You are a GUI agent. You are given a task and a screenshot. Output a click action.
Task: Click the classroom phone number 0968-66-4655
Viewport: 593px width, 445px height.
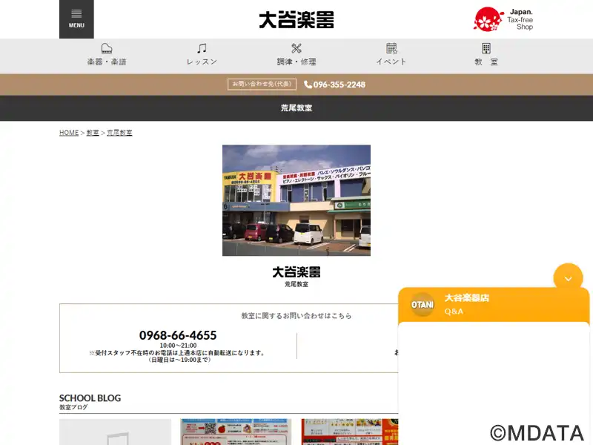(178, 335)
